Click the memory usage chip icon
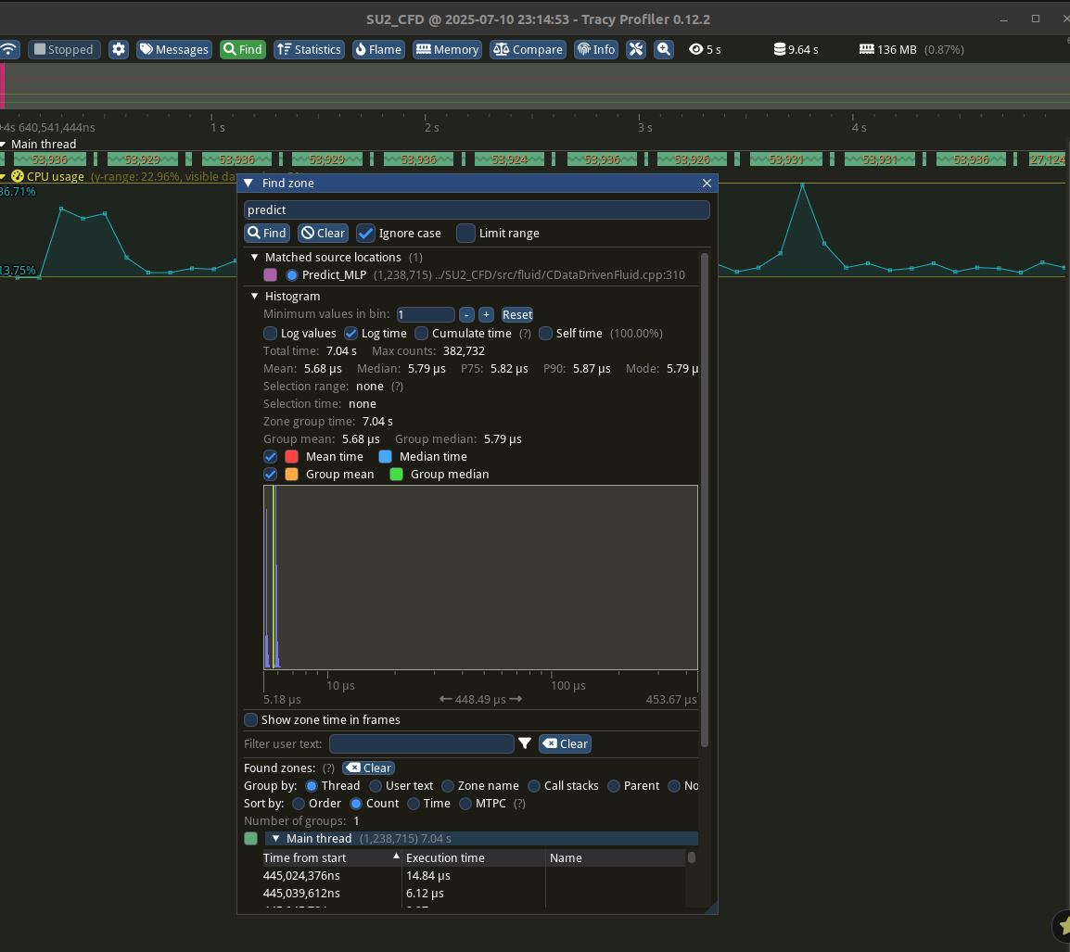The image size is (1070, 952). pyautogui.click(x=867, y=49)
